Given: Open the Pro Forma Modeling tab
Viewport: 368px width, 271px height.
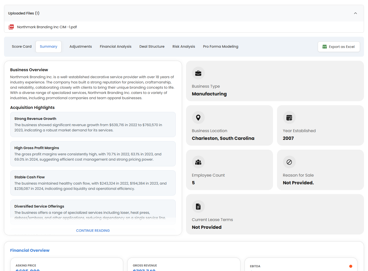Looking at the screenshot, I should 220,46.
